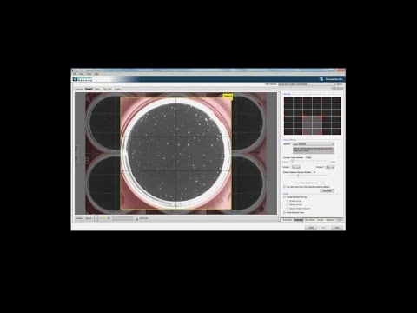The height and width of the screenshot is (313, 417).
Task: Open the small dropdown next to the Spectrum button
Action: tap(96, 218)
